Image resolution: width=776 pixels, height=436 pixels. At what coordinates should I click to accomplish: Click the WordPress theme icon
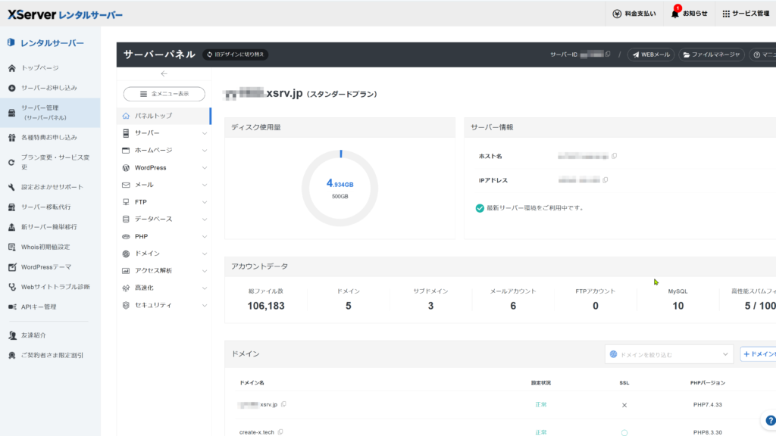(12, 267)
